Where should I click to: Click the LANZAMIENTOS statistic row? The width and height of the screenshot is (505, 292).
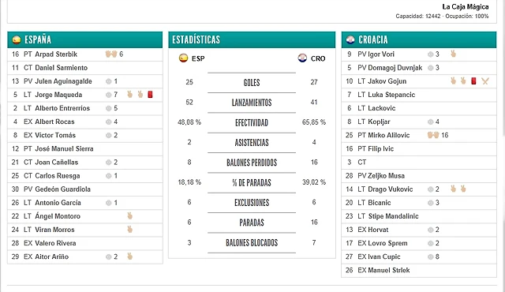[x=252, y=103]
